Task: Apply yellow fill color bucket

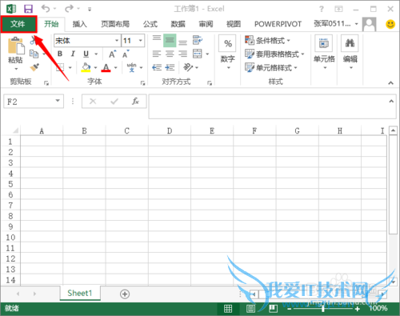Action: click(86, 67)
